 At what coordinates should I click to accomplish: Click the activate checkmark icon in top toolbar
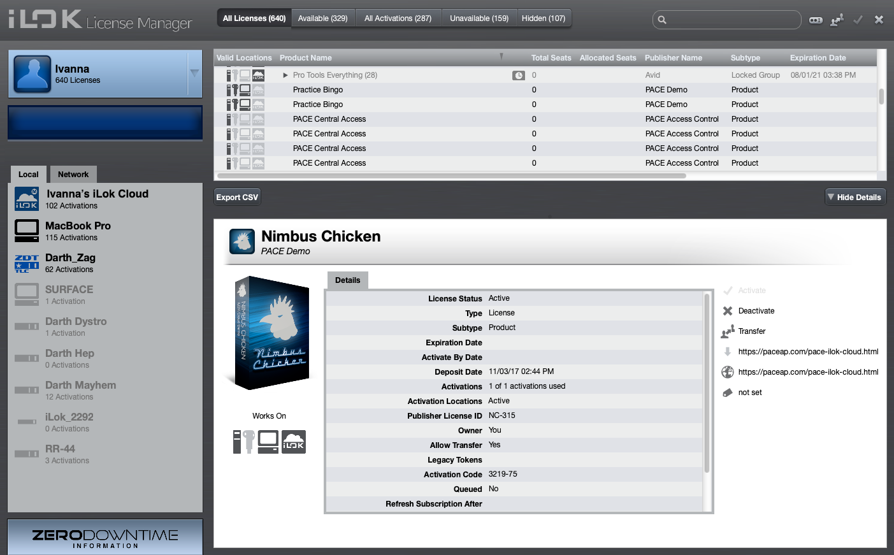tap(858, 20)
